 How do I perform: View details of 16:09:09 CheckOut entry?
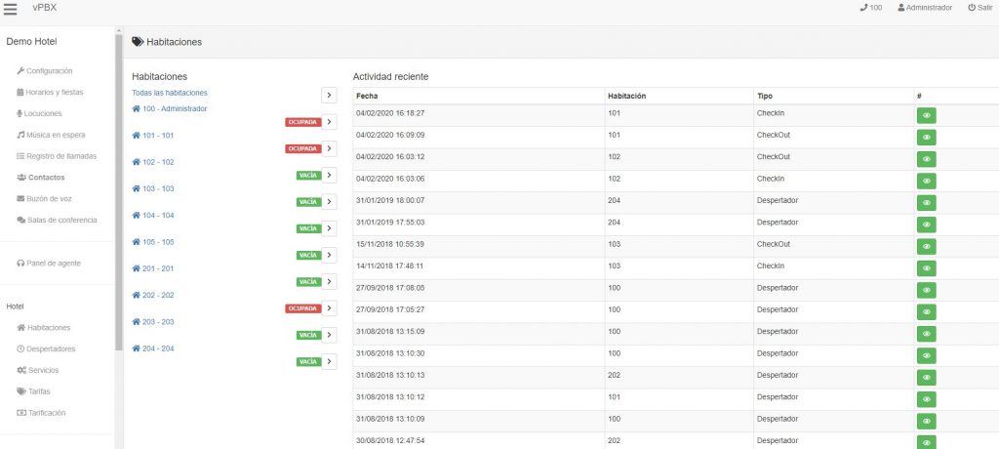tap(926, 137)
